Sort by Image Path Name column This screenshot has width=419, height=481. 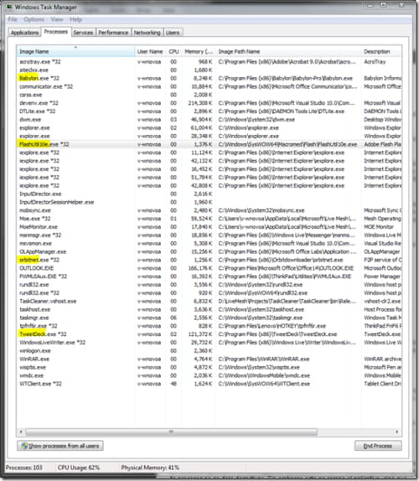pyautogui.click(x=288, y=51)
